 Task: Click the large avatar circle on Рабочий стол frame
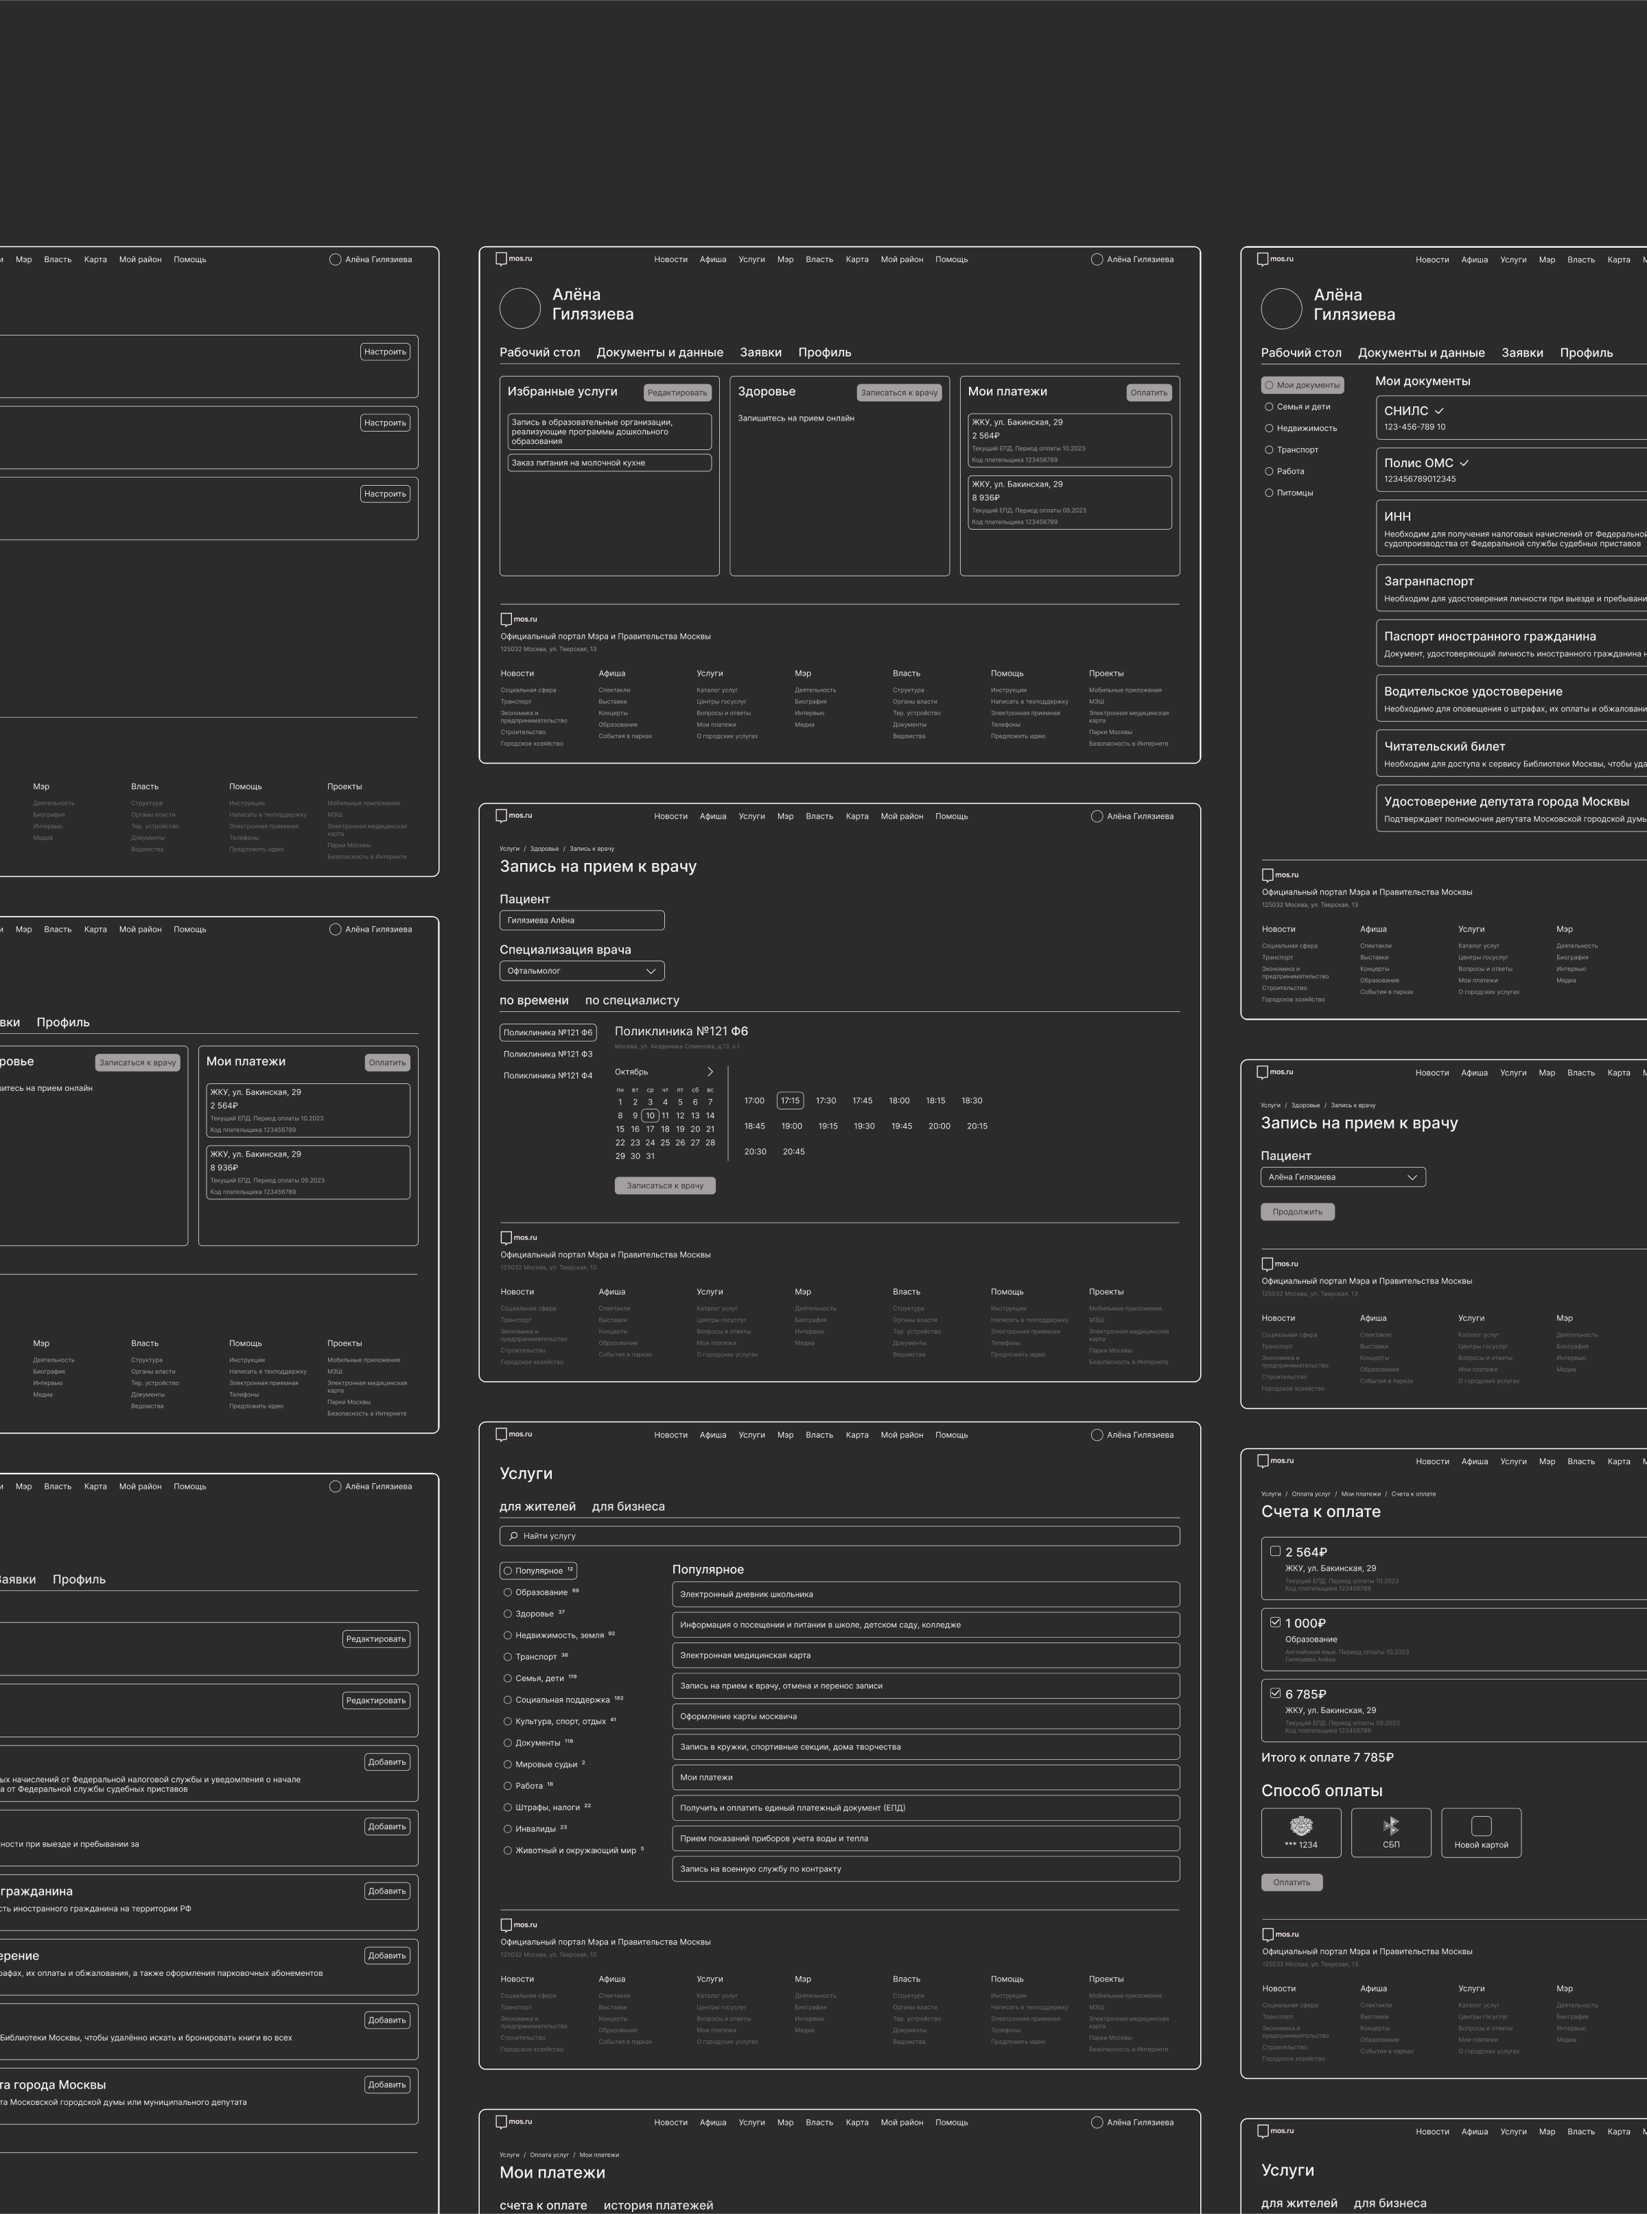519,308
